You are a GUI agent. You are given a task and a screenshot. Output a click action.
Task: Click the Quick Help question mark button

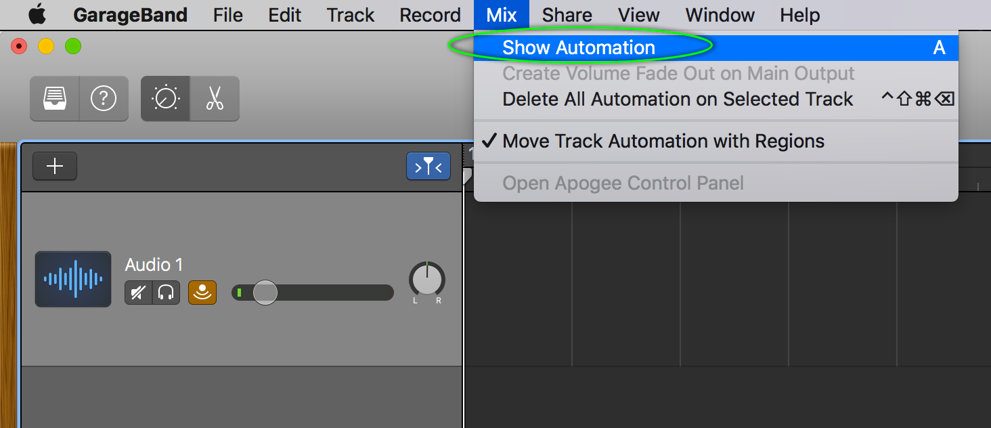[104, 99]
